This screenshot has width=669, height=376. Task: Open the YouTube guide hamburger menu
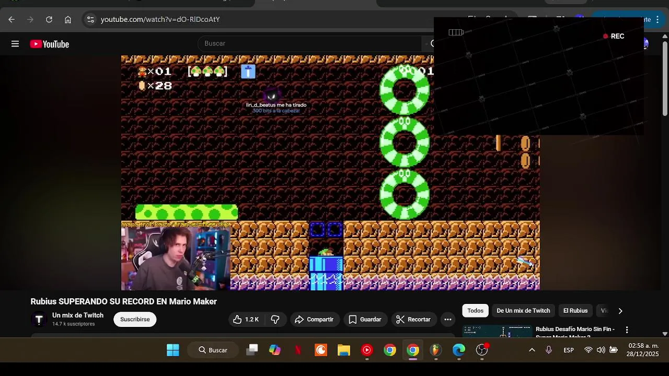tap(15, 44)
